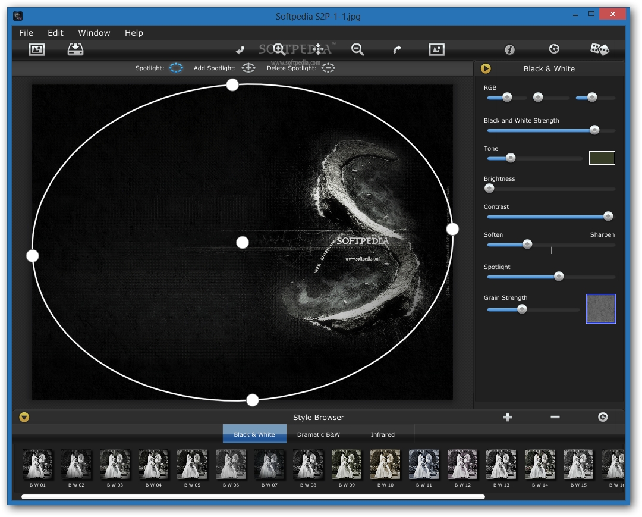Viewport: 642px width, 517px height.
Task: Click the Tone slider handle
Action: (x=511, y=158)
